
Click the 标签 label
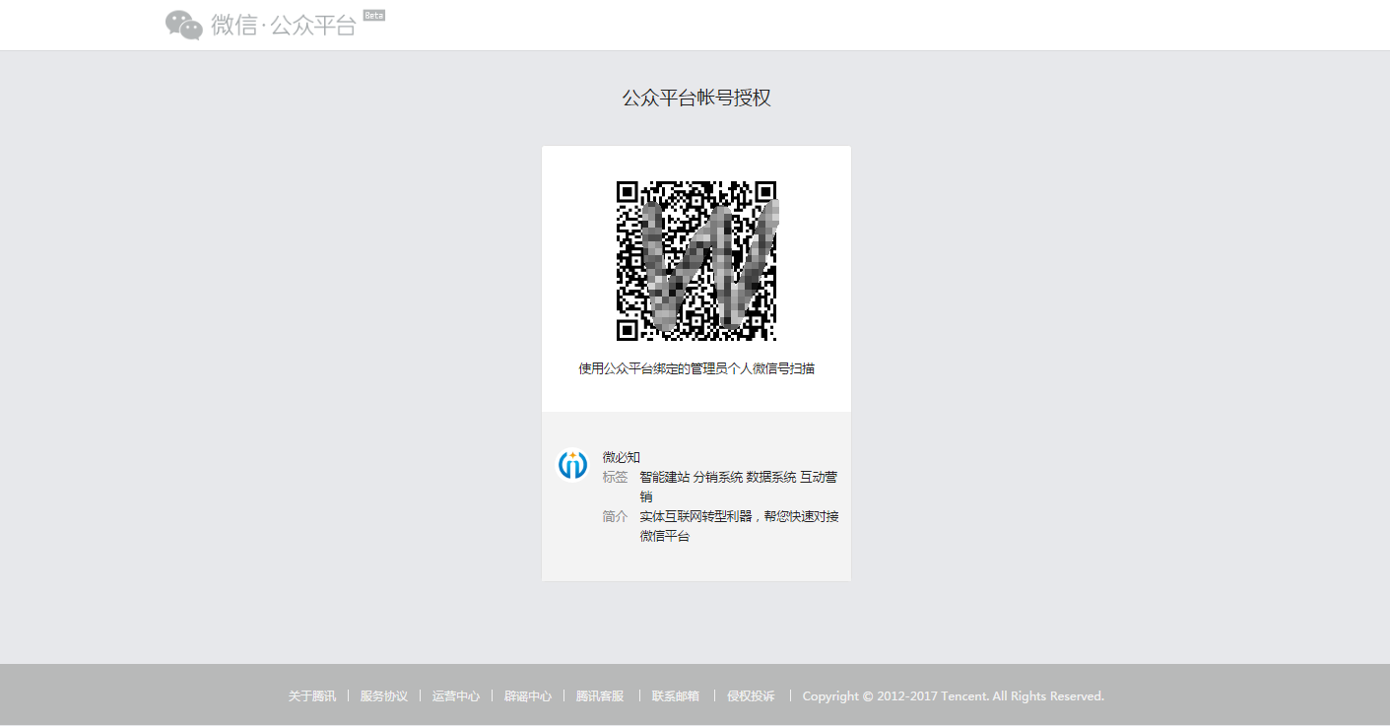click(615, 477)
